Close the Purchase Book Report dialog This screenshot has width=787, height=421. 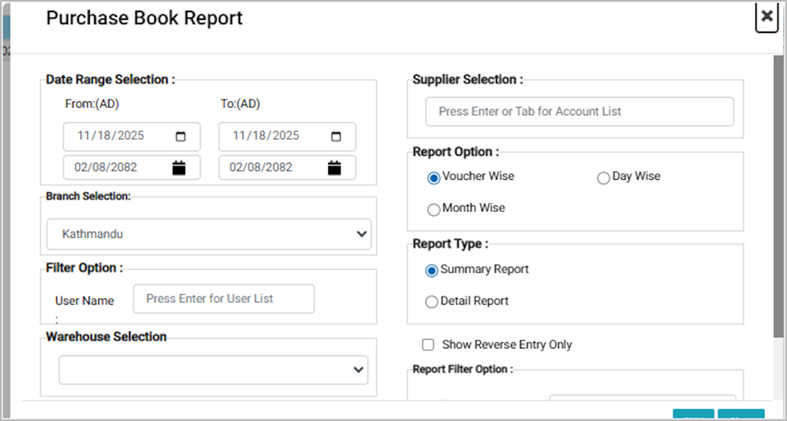(766, 17)
